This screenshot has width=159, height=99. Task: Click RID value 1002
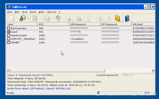42,39
